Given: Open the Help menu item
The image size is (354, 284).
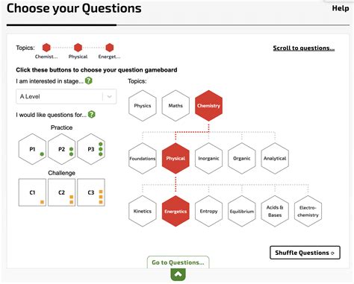Looking at the screenshot, I should (x=341, y=8).
